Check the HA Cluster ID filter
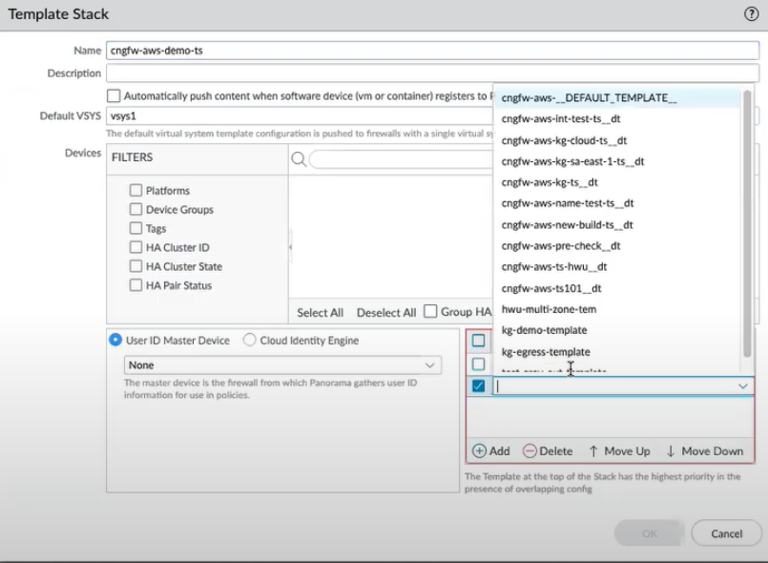Viewport: 768px width, 563px height. coord(135,247)
